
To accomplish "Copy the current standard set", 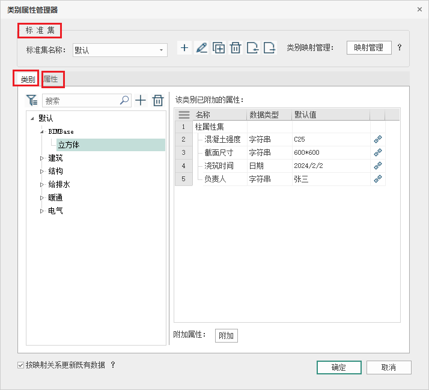I will click(219, 48).
